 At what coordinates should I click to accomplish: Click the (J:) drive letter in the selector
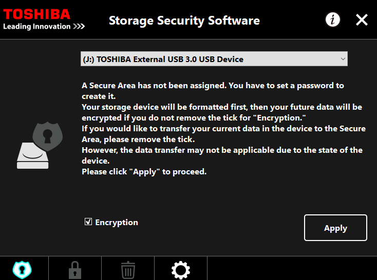point(88,59)
